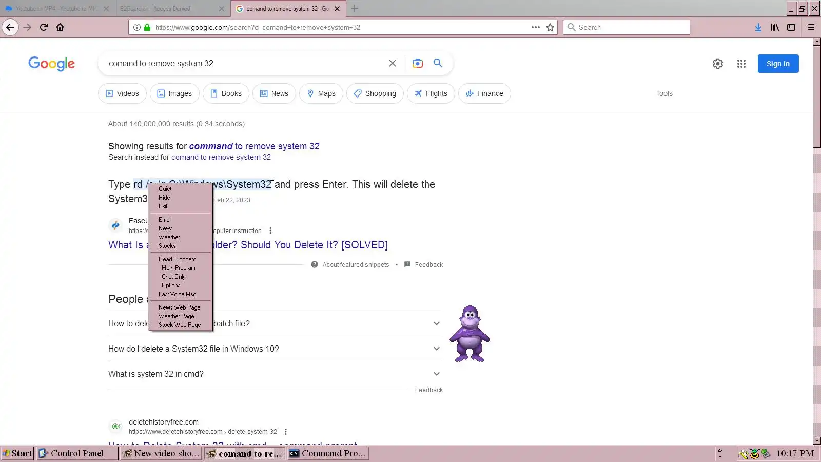The height and width of the screenshot is (462, 821).
Task: Search instead for 'comand to remove system 32'
Action: (221, 157)
